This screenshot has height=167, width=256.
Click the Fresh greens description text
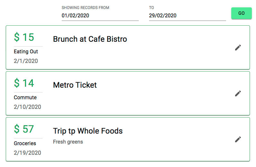coord(68,142)
